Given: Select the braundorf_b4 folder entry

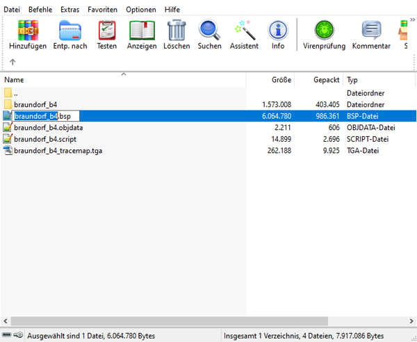Looking at the screenshot, I should point(35,104).
